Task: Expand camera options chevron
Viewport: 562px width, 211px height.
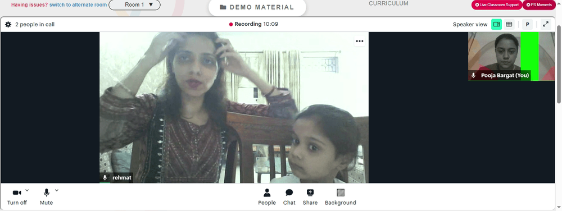Action: 27,190
